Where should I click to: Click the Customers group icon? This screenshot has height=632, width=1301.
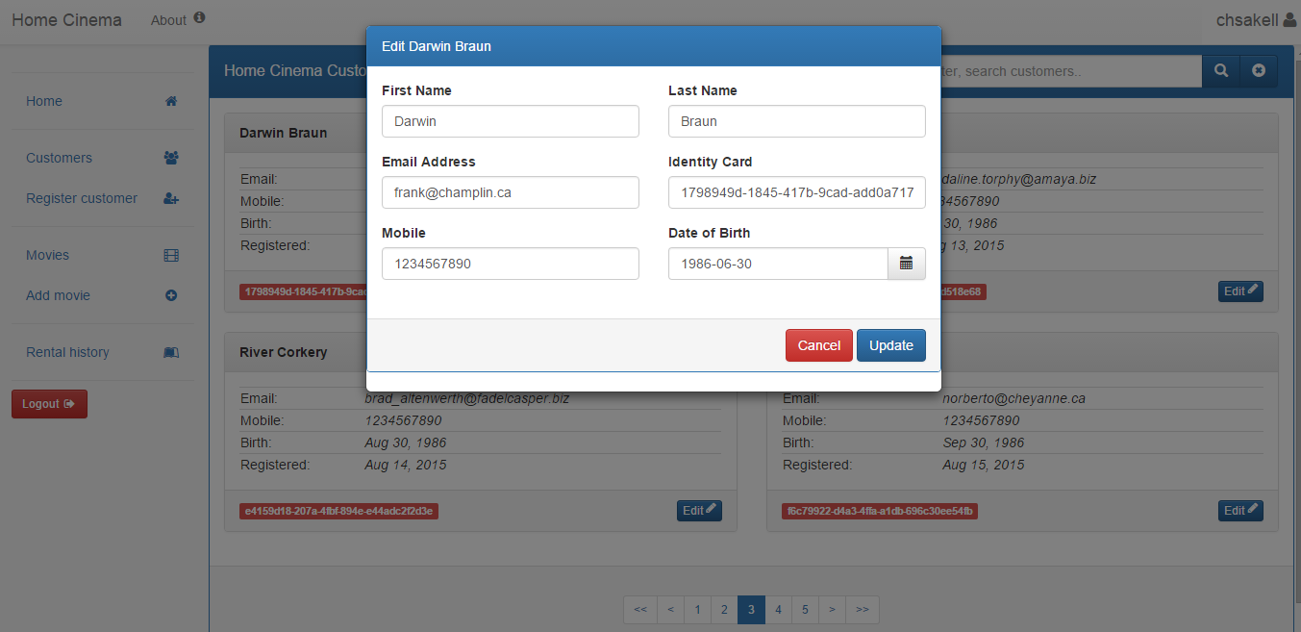point(171,158)
